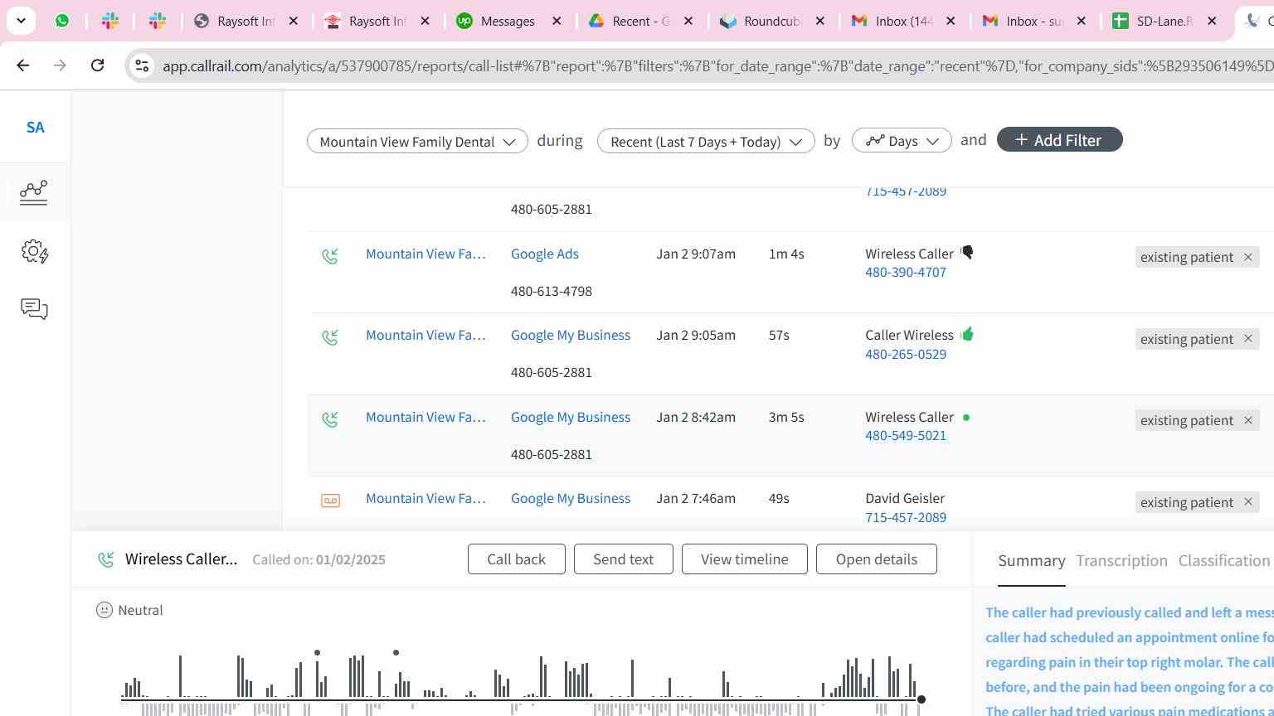Switch to the Transcription tab
This screenshot has width=1274, height=716.
coord(1121,561)
